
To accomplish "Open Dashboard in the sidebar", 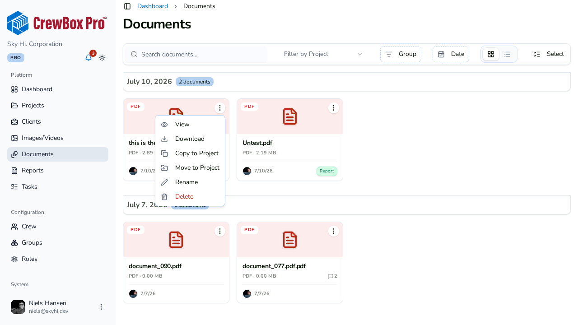I will [x=58, y=89].
